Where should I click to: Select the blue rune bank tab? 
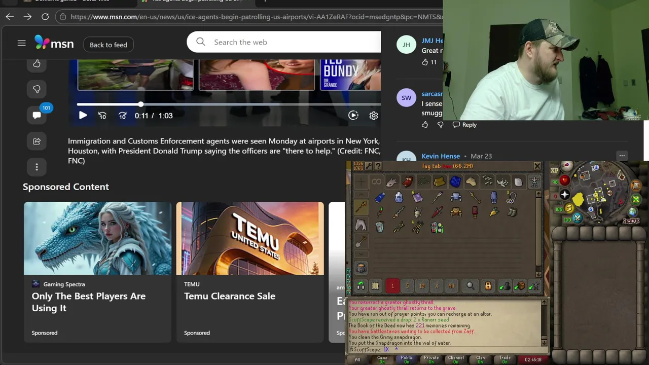click(x=455, y=181)
